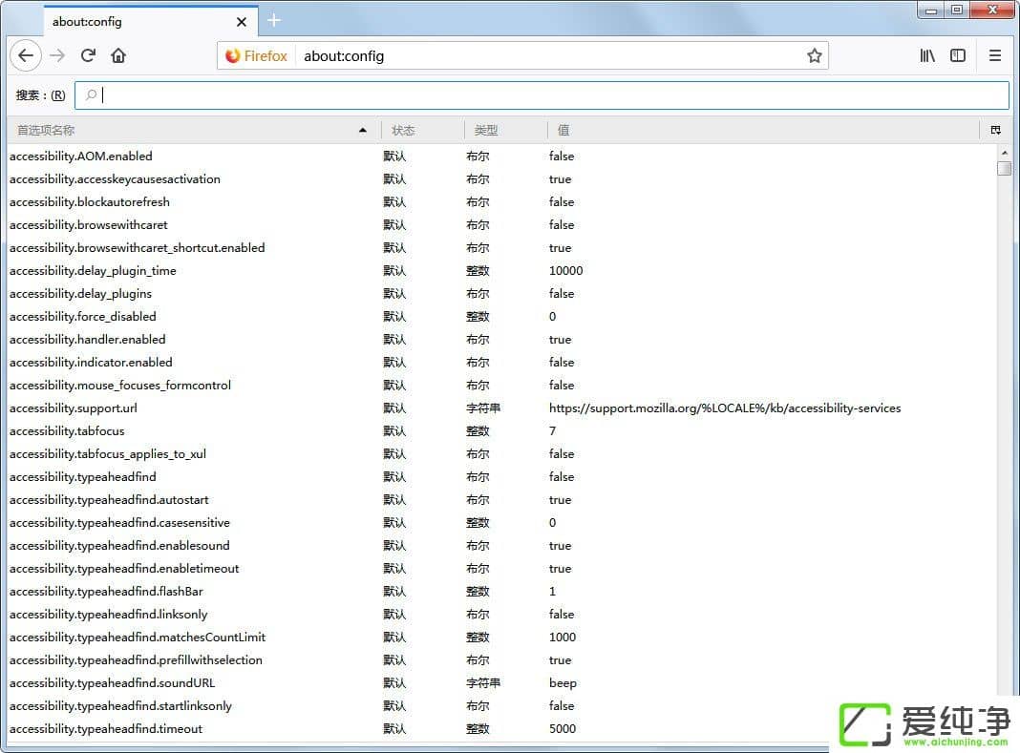
Task: Open a new tab with the plus button
Action: pyautogui.click(x=274, y=19)
